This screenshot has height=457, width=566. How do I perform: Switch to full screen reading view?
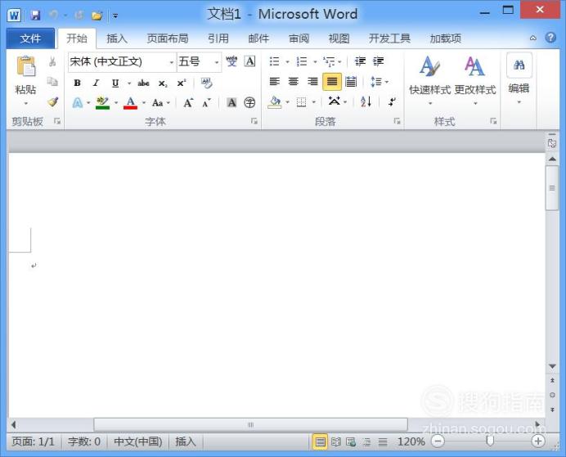335,441
